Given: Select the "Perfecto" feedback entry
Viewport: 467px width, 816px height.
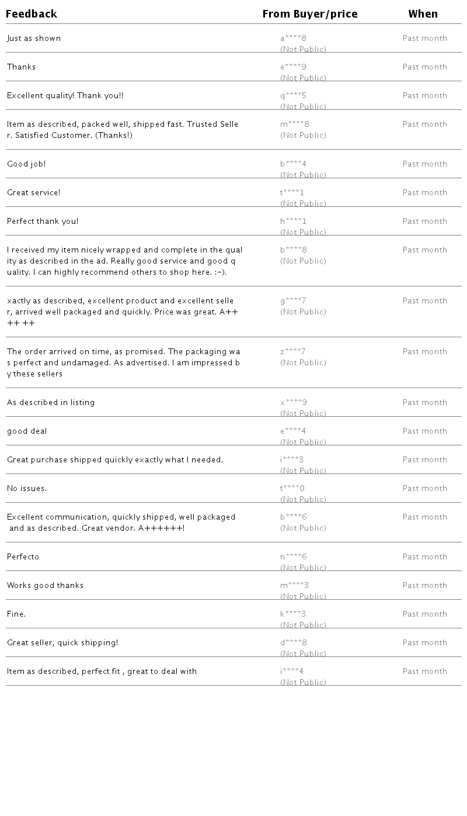Looking at the screenshot, I should (x=23, y=557).
